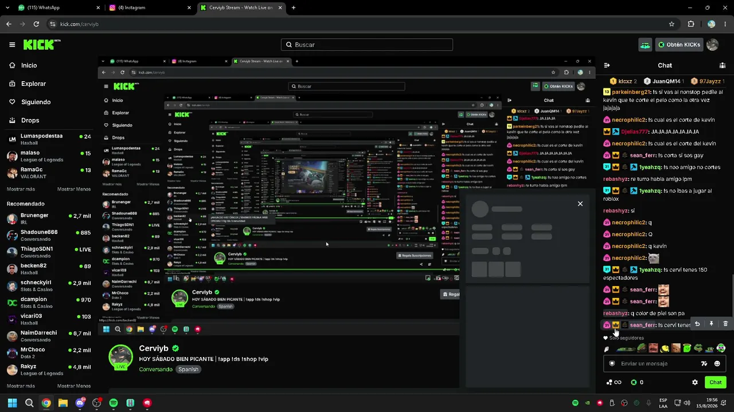Viewport: 734px width, 412px height.
Task: Select the Cerviyb Stream browser tab
Action: click(241, 8)
